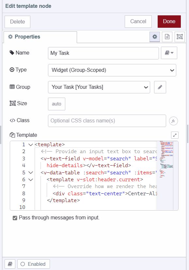The height and width of the screenshot is (270, 189).
Task: Switch to the Appearance settings icon
Action: click(x=179, y=37)
